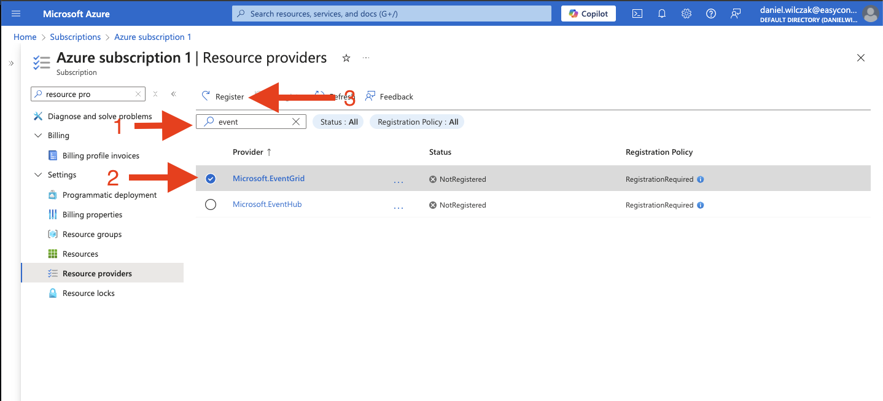Click the sidebar expand/collapse arrows icon

(155, 94)
